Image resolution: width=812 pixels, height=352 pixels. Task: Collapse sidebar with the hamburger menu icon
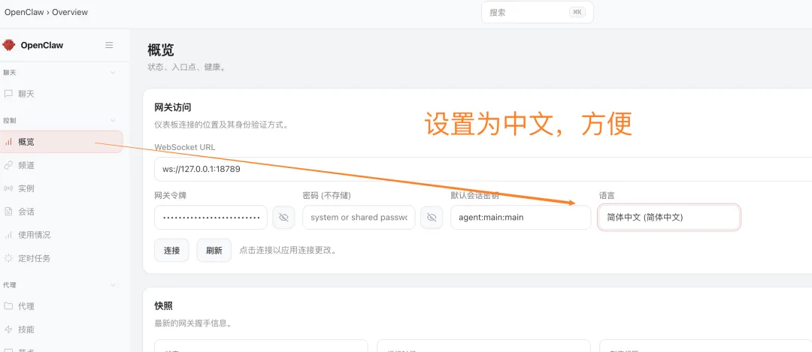[109, 45]
